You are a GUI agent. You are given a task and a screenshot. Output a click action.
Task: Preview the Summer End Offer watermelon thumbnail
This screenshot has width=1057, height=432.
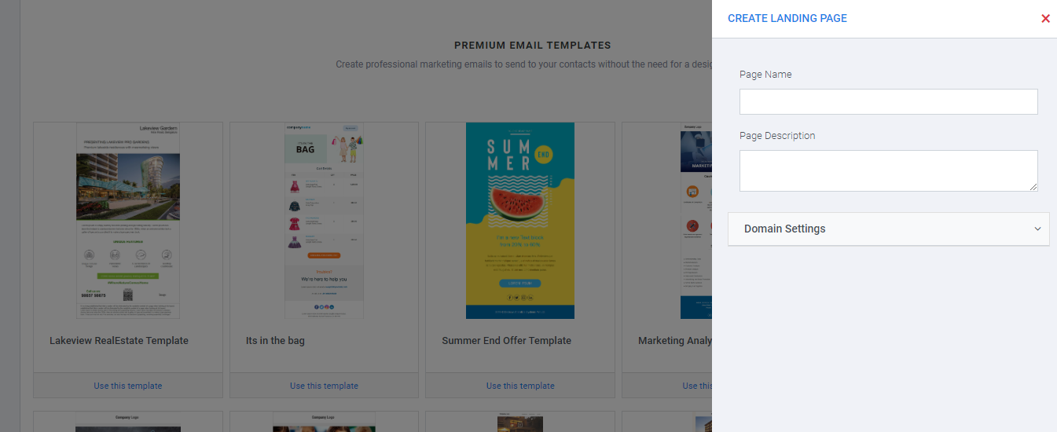tap(520, 221)
